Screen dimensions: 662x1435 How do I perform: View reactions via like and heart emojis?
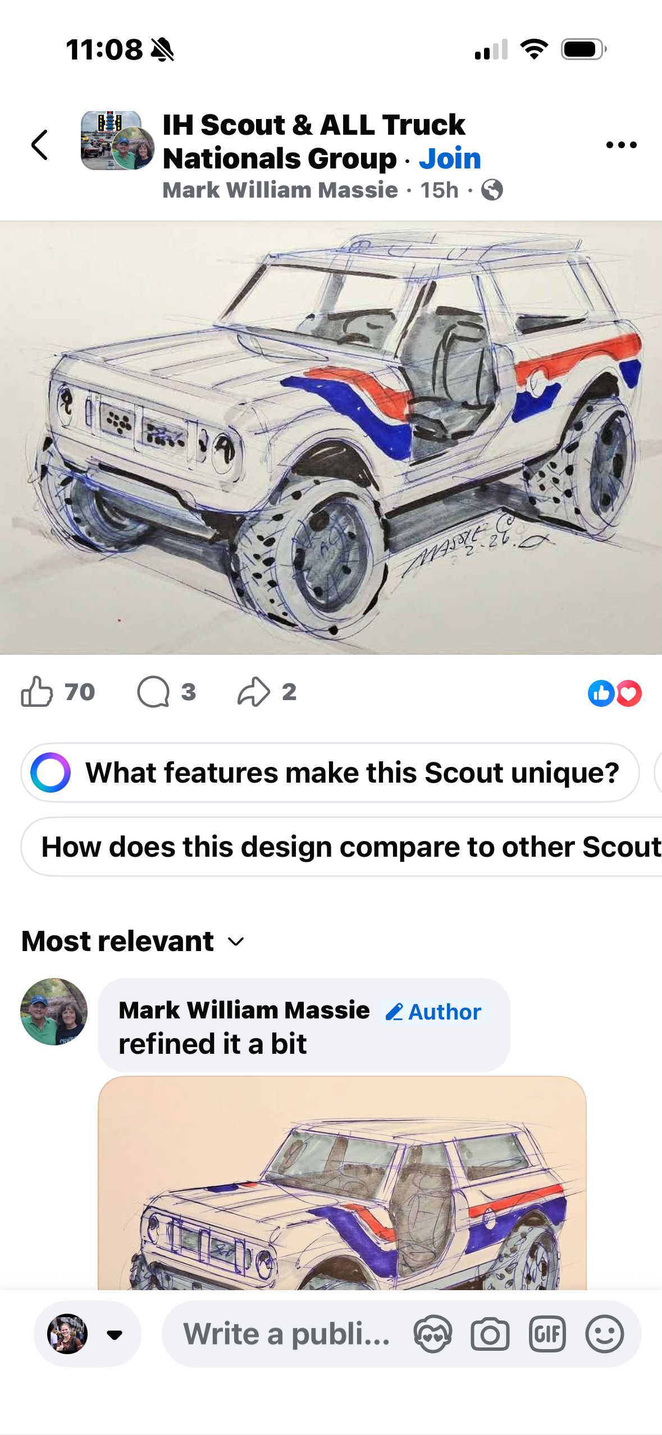pyautogui.click(x=614, y=693)
